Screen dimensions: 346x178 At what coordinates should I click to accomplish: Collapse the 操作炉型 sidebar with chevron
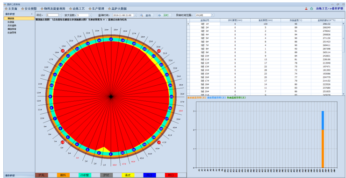point(32,14)
